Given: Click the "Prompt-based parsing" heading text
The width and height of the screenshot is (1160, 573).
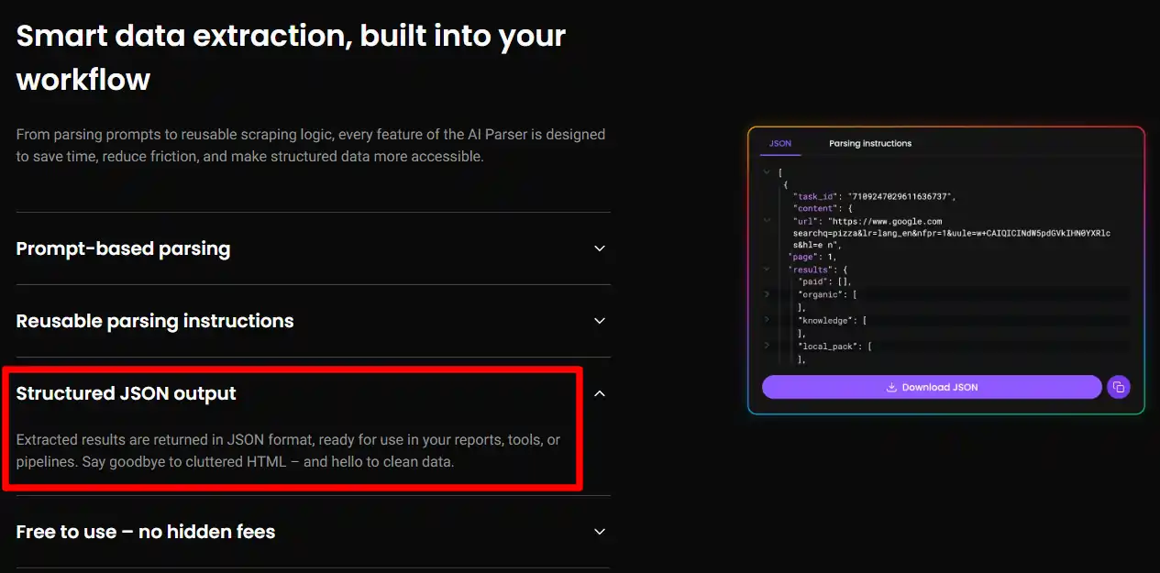Looking at the screenshot, I should click(x=123, y=248).
